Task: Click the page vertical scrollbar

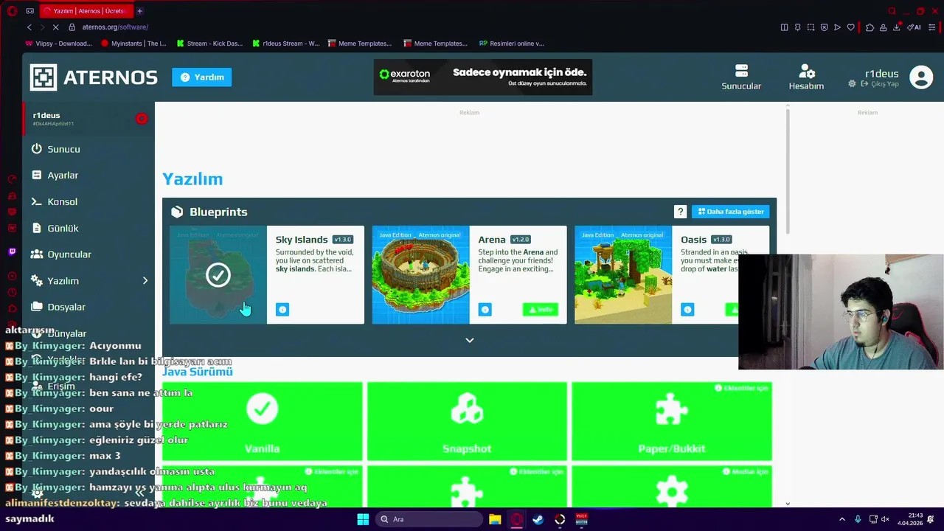Action: [x=788, y=171]
